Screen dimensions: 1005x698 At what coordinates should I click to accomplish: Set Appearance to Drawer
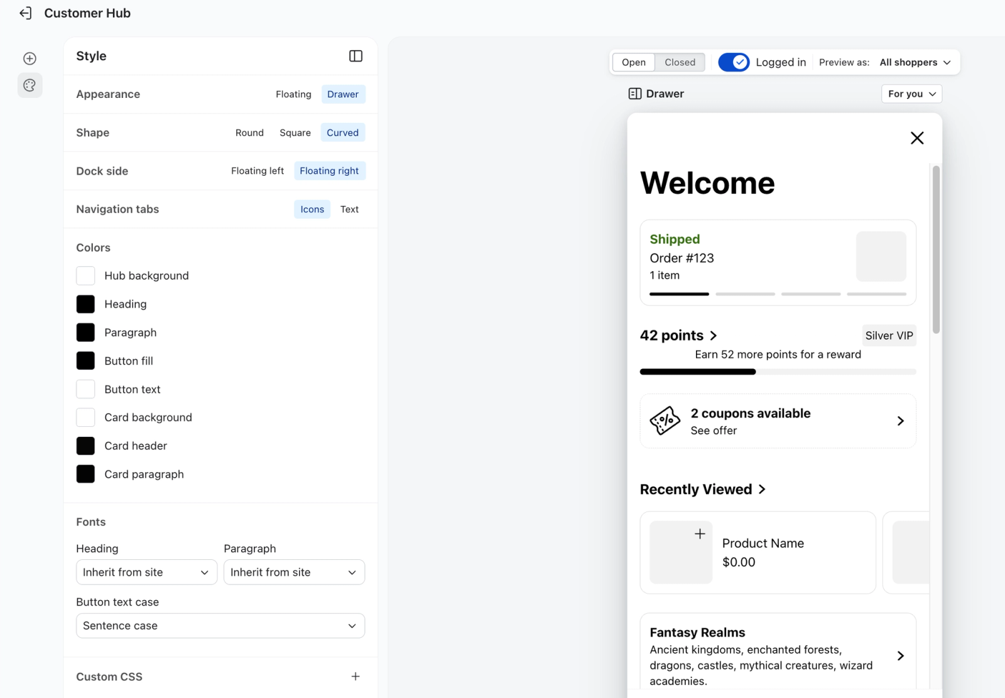click(x=343, y=94)
